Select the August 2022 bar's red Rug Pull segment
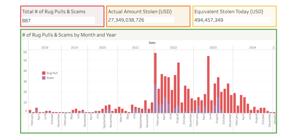 pos(178,84)
